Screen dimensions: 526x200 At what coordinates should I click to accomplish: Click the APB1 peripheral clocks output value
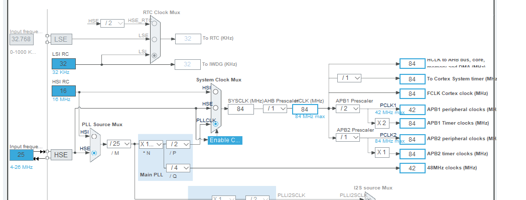click(x=412, y=110)
